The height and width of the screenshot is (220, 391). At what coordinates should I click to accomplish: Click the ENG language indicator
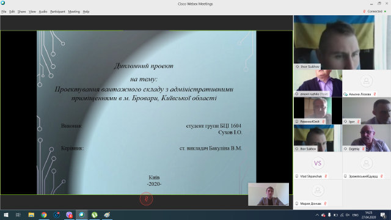click(x=356, y=215)
